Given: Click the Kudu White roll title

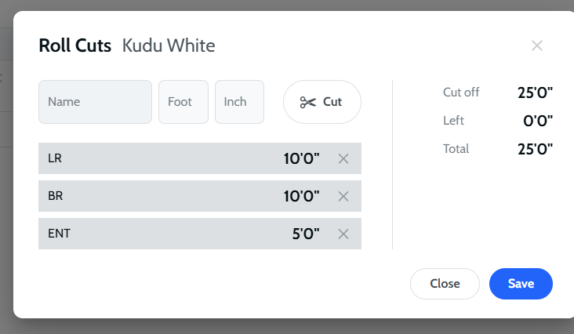Looking at the screenshot, I should coord(169,45).
